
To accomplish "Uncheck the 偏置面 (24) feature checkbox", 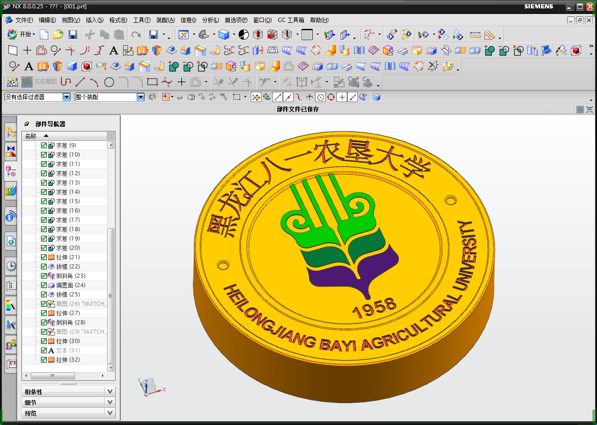I will coord(44,285).
